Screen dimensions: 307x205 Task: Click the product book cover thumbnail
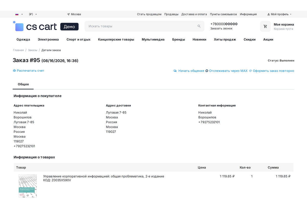pos(28,186)
